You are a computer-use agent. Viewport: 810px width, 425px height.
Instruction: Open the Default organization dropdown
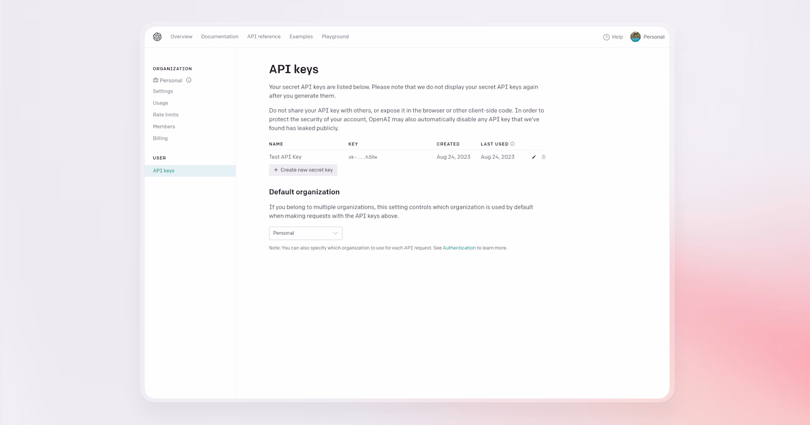point(306,233)
